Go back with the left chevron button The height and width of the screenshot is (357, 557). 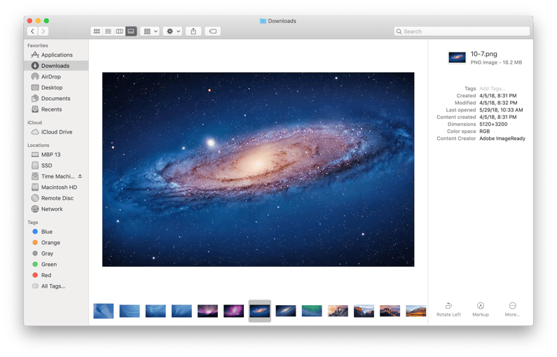point(32,31)
